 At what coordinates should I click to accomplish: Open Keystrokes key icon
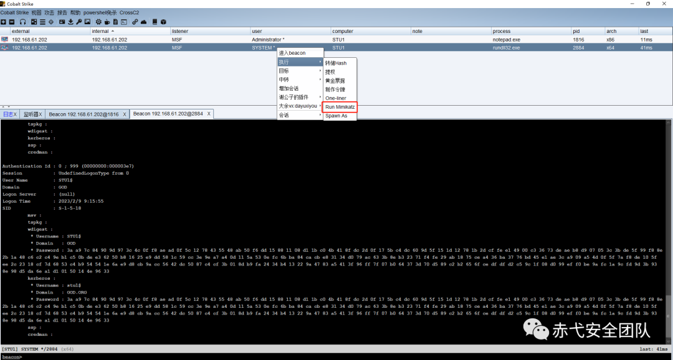click(x=79, y=22)
